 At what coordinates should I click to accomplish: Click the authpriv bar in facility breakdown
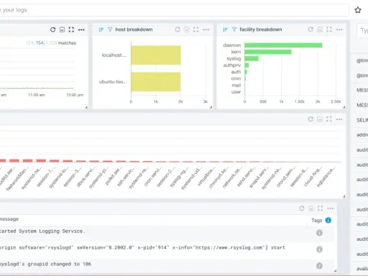[247, 65]
